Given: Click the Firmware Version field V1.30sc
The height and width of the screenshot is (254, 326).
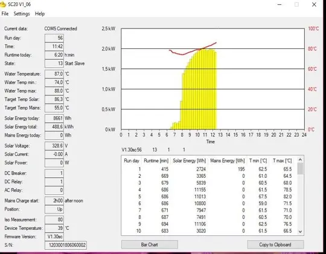Looking at the screenshot, I should tap(54, 236).
